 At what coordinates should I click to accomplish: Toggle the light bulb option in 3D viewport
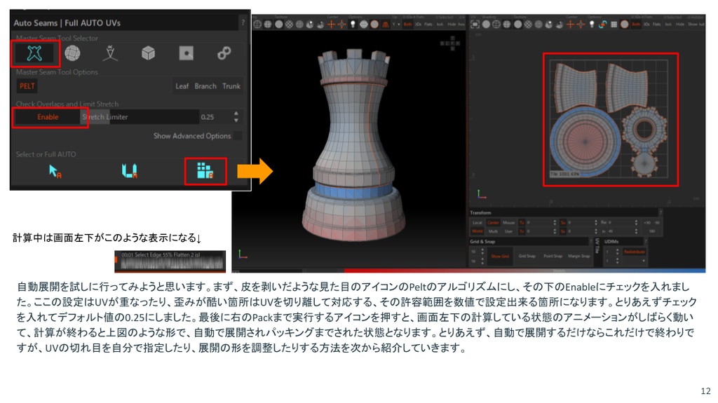(353, 25)
